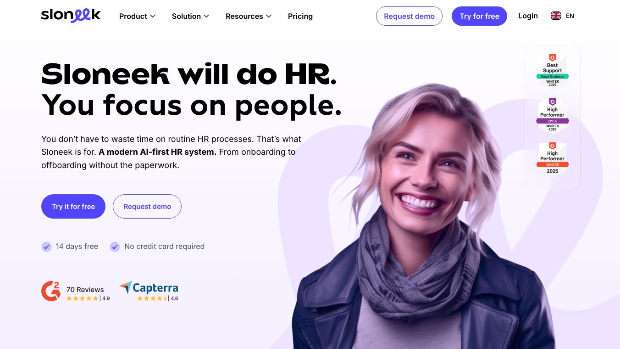Switch language via the EN label
Image resolution: width=620 pixels, height=349 pixels.
(570, 16)
